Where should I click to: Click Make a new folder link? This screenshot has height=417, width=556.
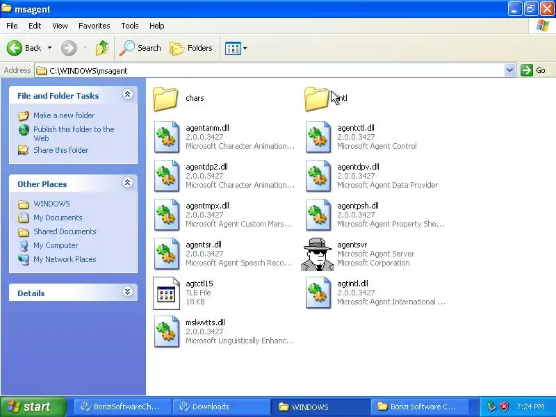point(64,115)
